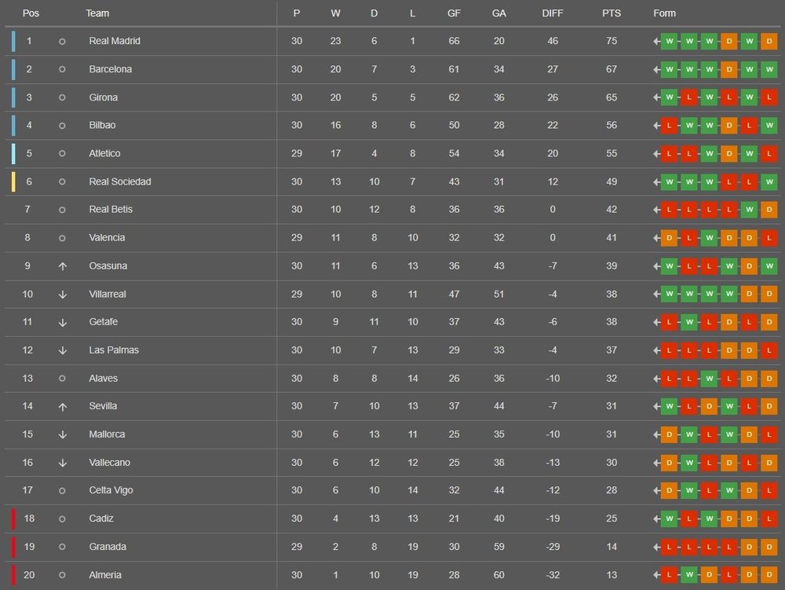Viewport: 785px width, 590px height.
Task: Click Bilbao's points value 56
Action: click(x=612, y=125)
